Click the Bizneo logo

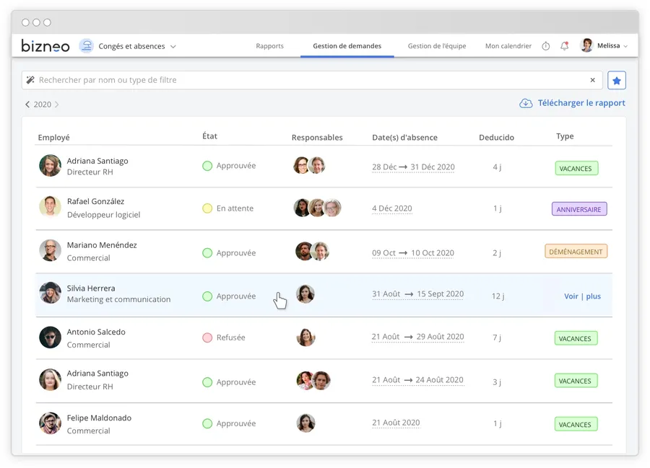point(45,46)
